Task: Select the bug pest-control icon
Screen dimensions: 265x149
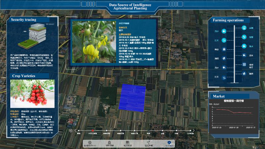Action: 224,49
